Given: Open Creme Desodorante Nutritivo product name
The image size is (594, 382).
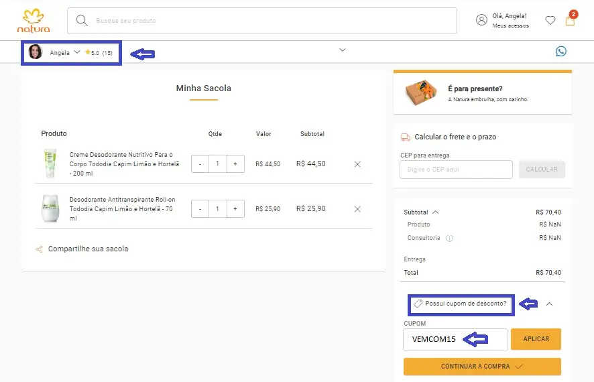Looking at the screenshot, I should 124,164.
